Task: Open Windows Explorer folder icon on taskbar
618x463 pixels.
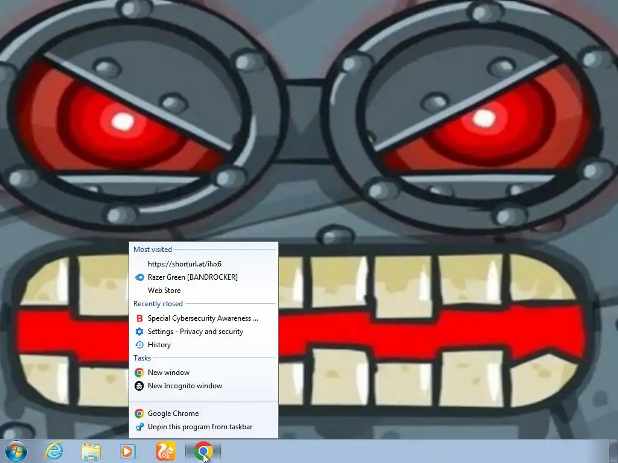Action: tap(91, 452)
